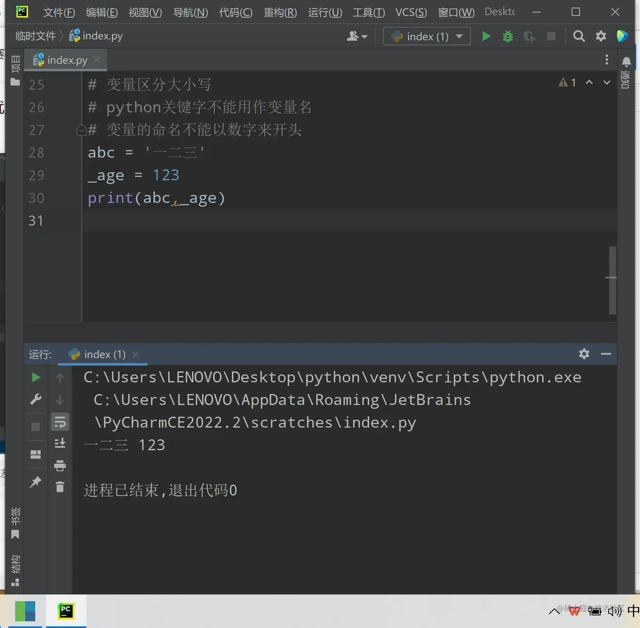Hide the Run tool window
This screenshot has width=640, height=628.
[x=606, y=354]
